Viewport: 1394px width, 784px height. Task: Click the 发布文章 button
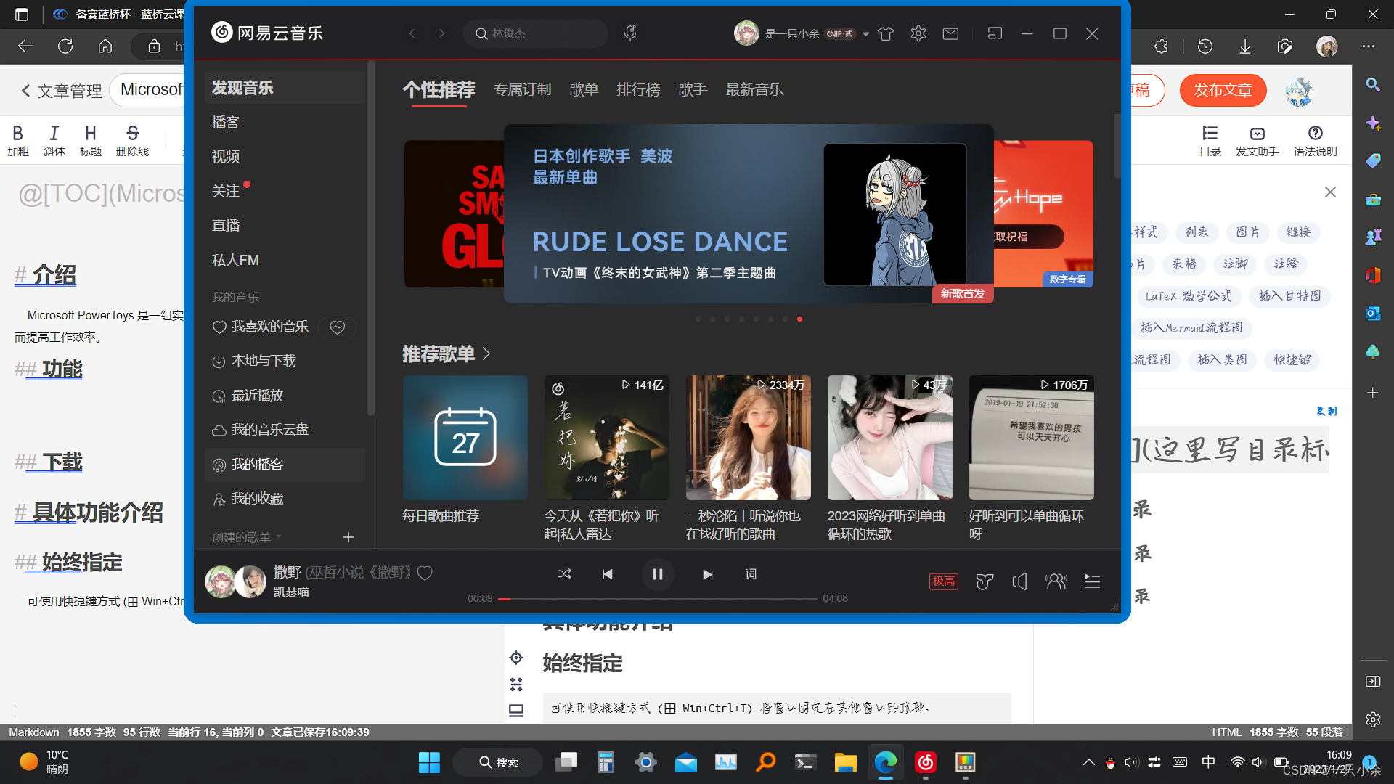1223,90
